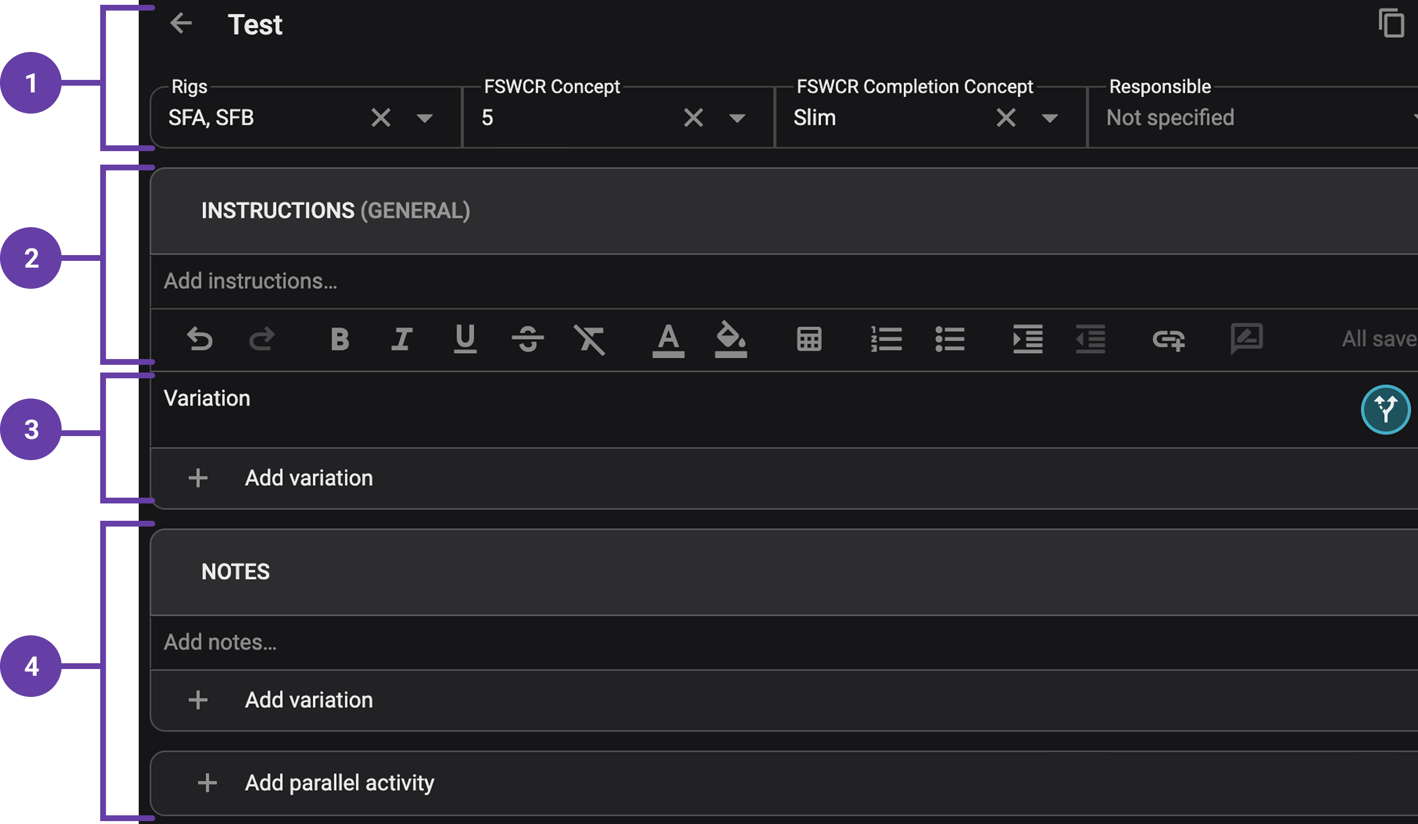Increase indent in the instructions editor

pos(1027,339)
